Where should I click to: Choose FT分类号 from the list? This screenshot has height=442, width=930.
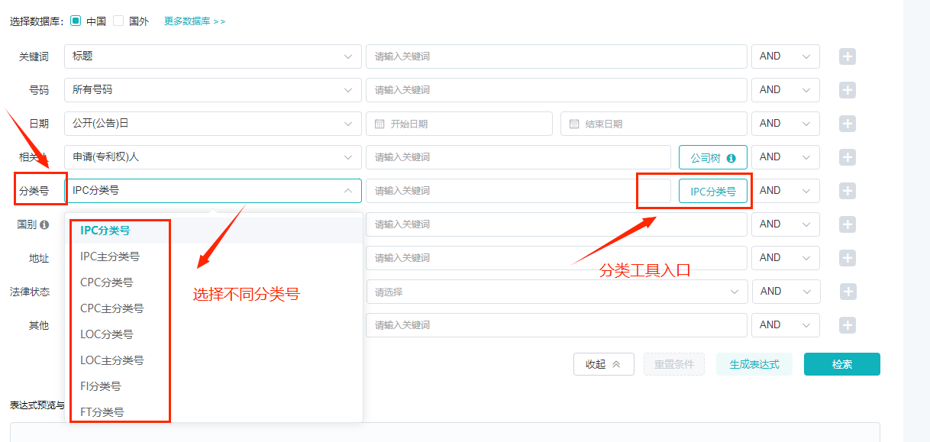click(x=214, y=412)
